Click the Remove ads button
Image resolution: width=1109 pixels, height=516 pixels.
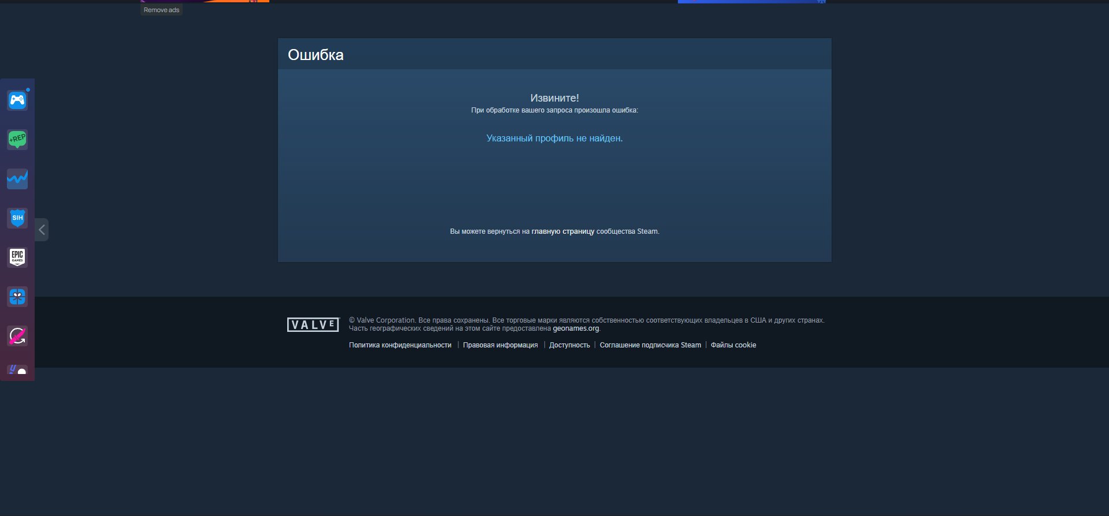click(x=161, y=10)
